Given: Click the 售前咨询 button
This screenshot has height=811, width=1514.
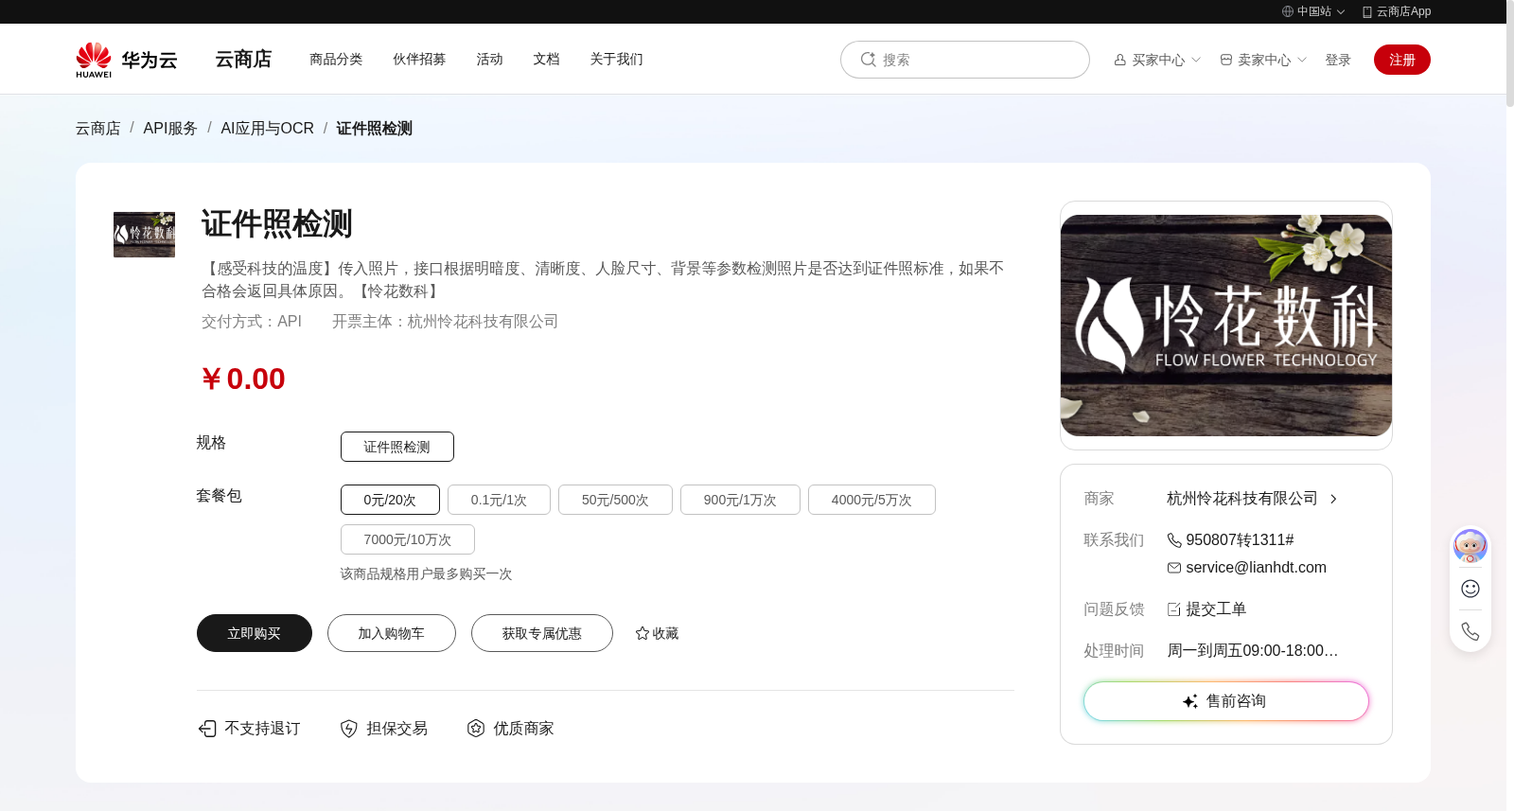Looking at the screenshot, I should (1226, 701).
